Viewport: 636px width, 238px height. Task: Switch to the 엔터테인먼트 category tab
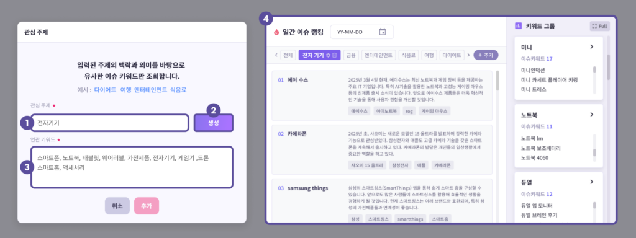tap(378, 55)
